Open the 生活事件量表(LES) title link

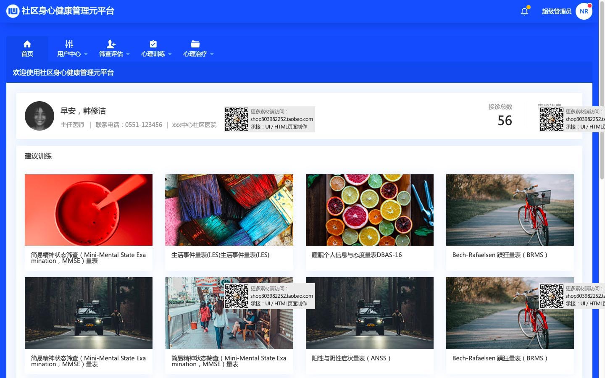point(220,255)
